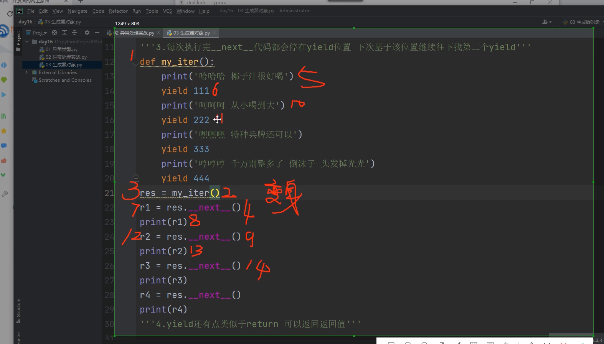Open the Tools menu
604x344 pixels.
(x=152, y=11)
